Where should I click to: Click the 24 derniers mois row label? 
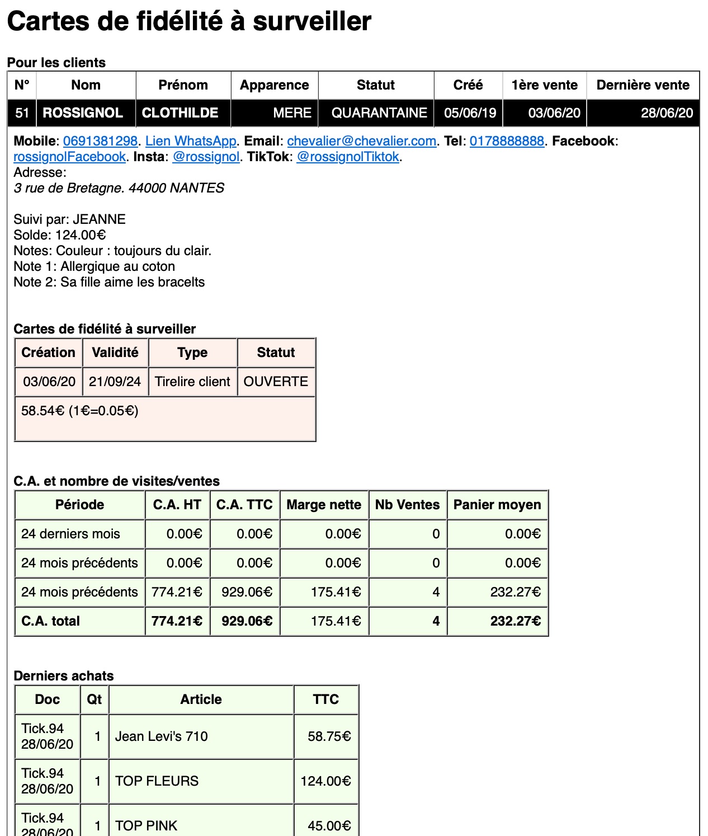70,534
